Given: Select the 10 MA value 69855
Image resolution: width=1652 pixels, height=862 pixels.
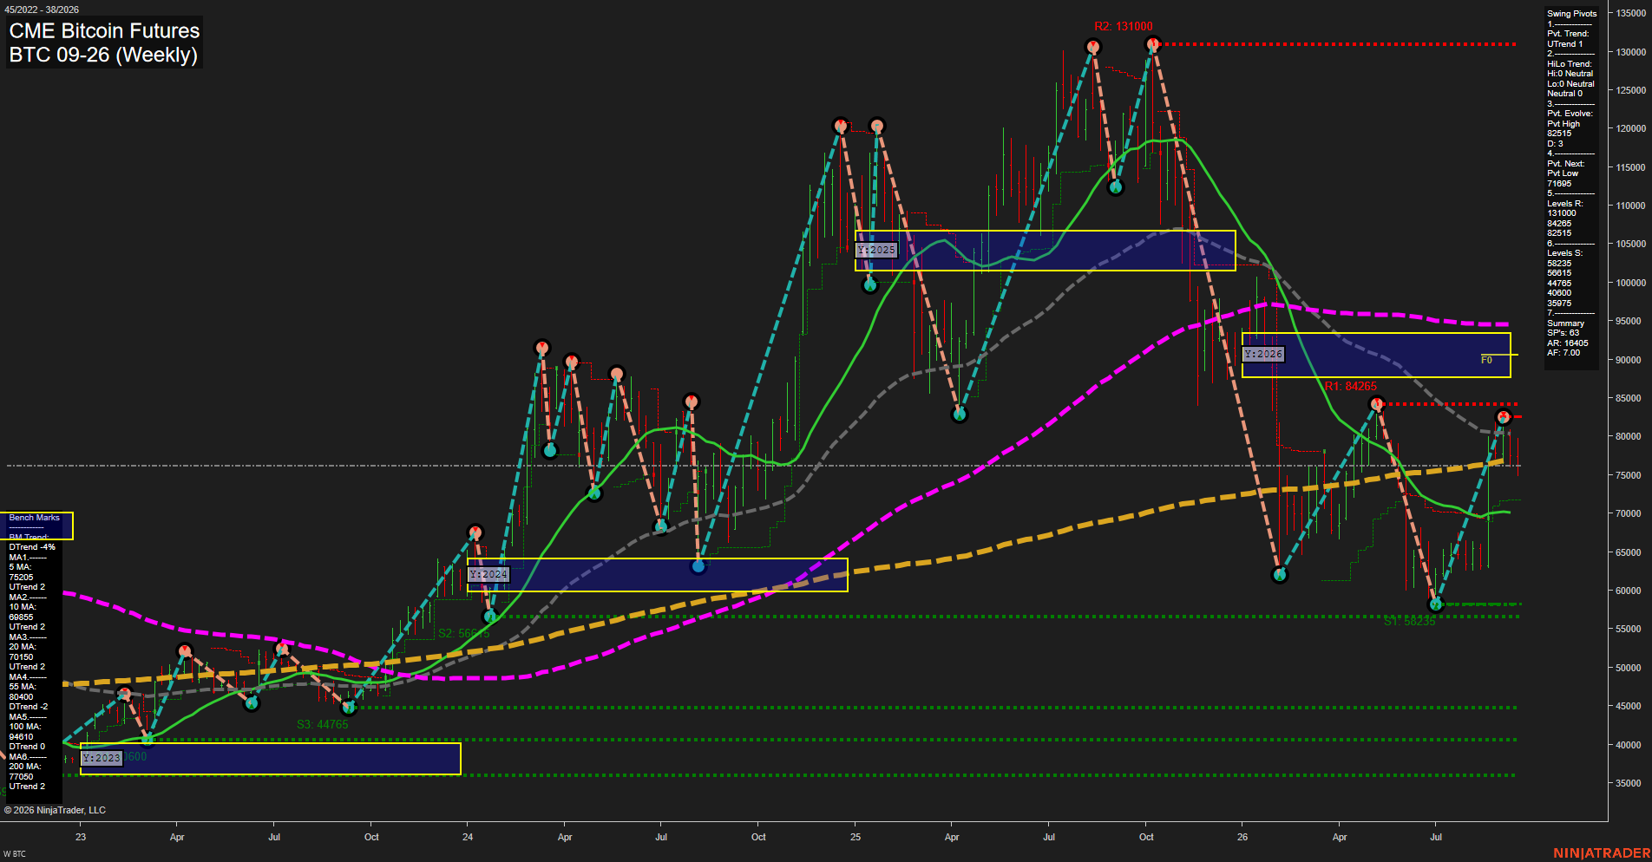Looking at the screenshot, I should [21, 617].
